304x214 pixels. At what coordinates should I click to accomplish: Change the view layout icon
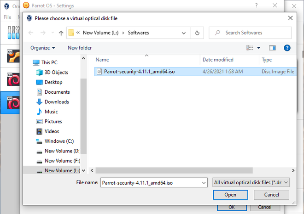pos(250,48)
